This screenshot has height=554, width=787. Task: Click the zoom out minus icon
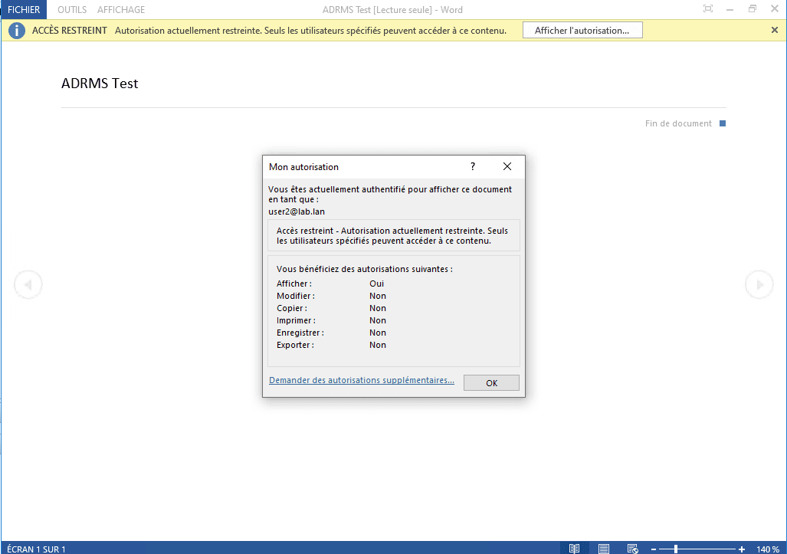coord(654,549)
